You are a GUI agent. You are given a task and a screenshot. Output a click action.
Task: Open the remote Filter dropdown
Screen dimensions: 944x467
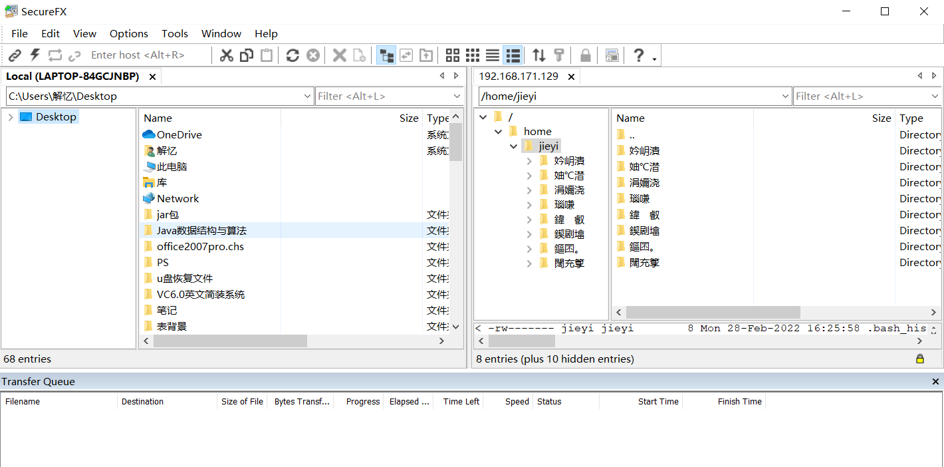click(935, 96)
